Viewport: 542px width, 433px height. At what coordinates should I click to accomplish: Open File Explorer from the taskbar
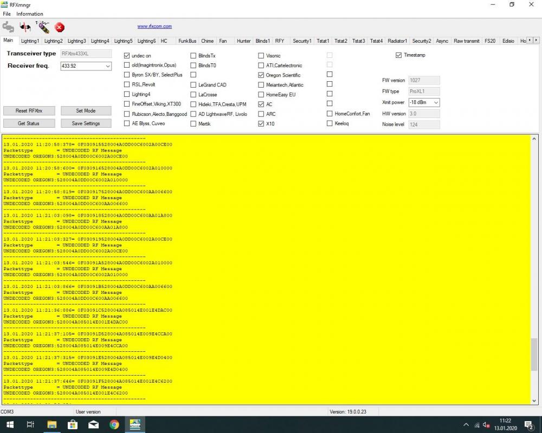point(52,424)
